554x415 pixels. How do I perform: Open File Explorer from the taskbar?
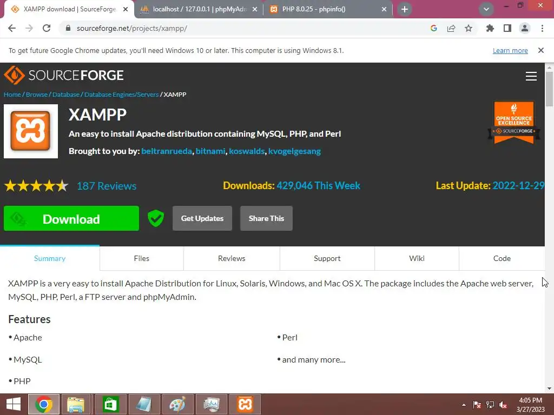click(76, 404)
